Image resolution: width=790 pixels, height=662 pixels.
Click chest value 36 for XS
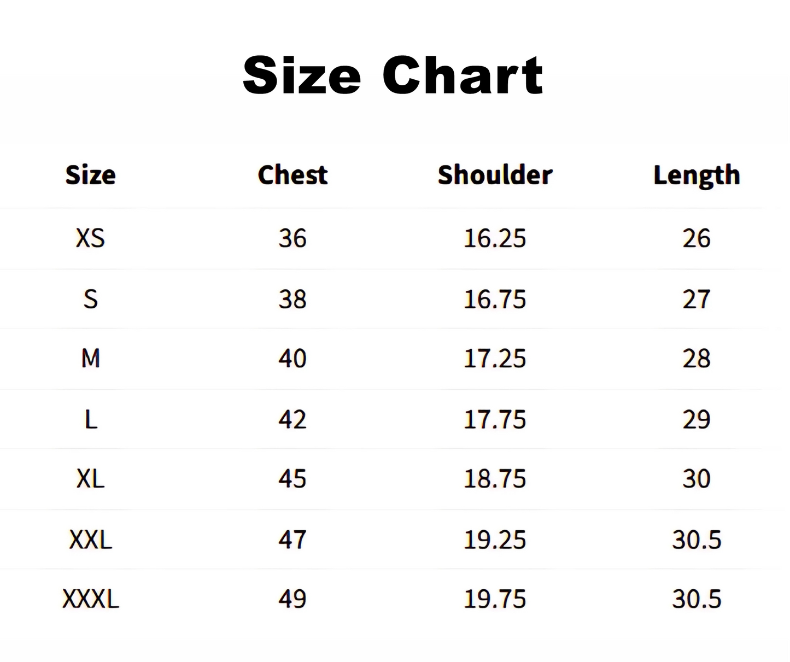292,238
